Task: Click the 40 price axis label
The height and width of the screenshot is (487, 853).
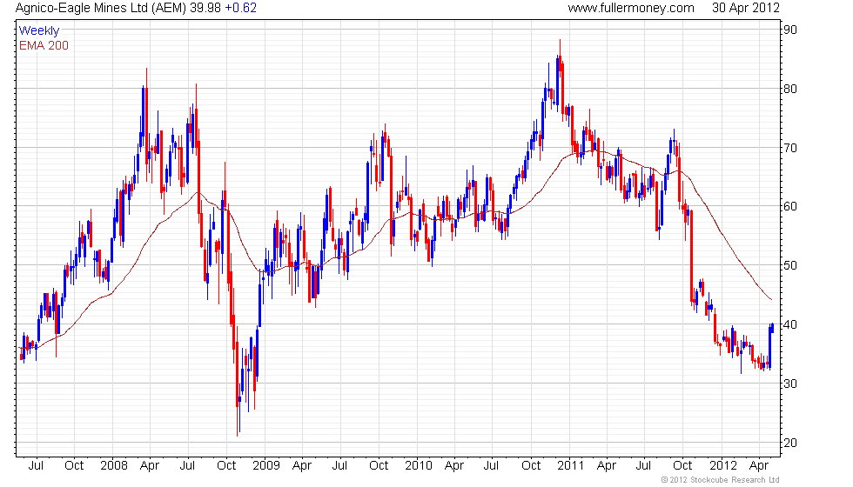Action: 790,324
